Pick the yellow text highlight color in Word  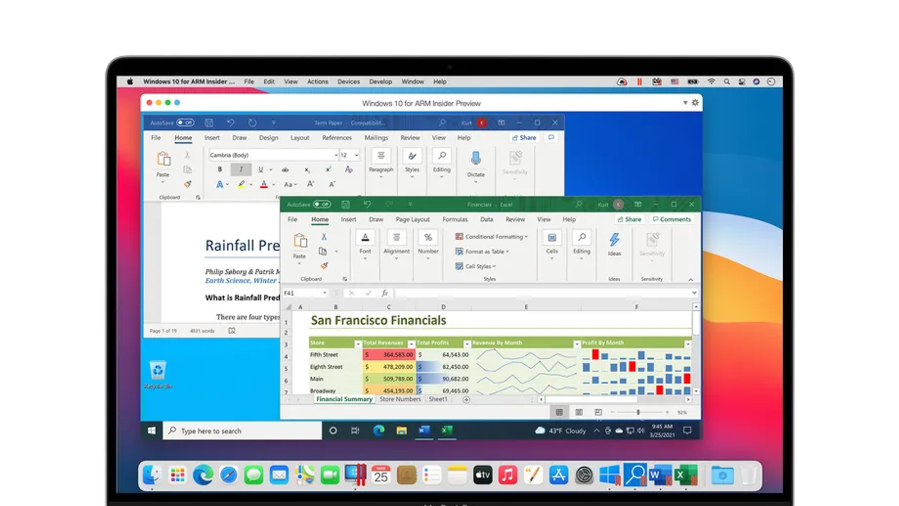pyautogui.click(x=241, y=184)
